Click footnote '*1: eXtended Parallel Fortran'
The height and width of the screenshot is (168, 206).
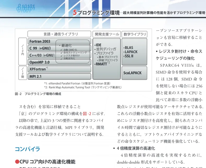click(x=77, y=83)
